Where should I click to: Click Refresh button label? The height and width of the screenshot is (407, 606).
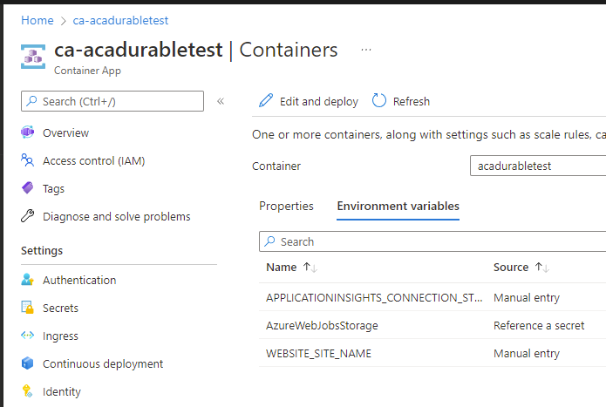tap(412, 102)
